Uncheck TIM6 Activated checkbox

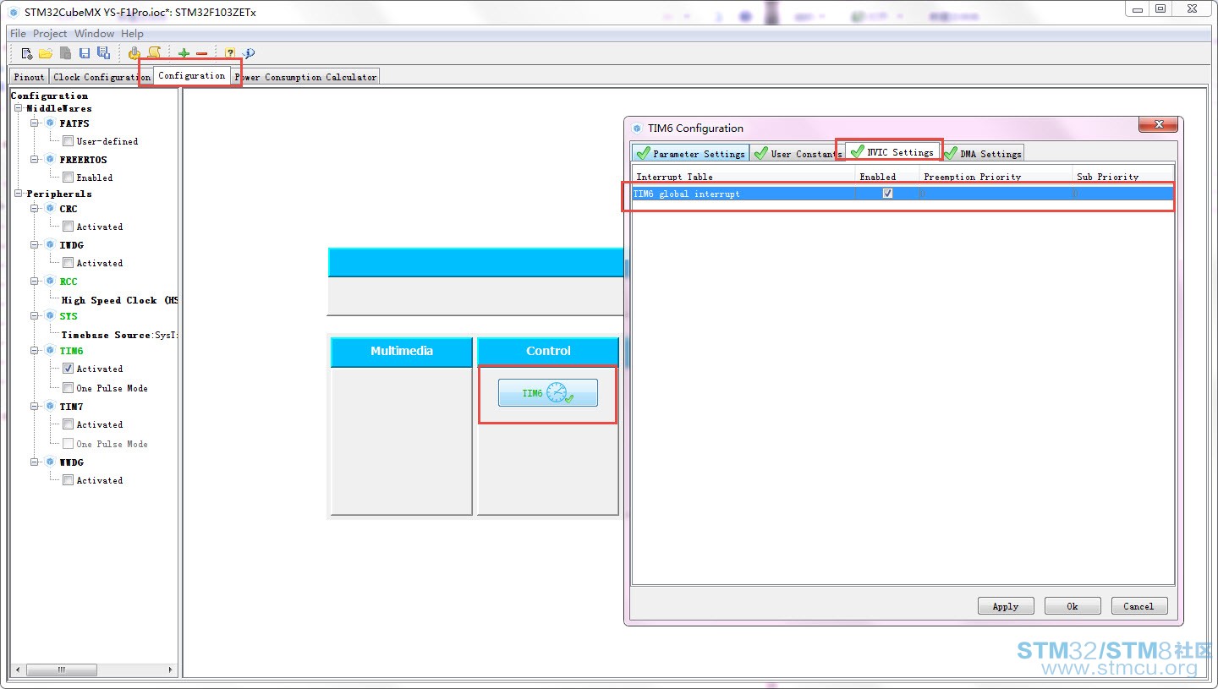[x=69, y=369]
